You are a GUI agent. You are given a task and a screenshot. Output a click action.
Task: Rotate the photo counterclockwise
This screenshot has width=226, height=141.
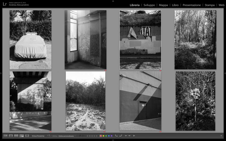116,136
